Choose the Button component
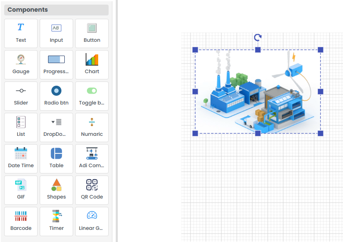The height and width of the screenshot is (242, 343). tap(92, 33)
